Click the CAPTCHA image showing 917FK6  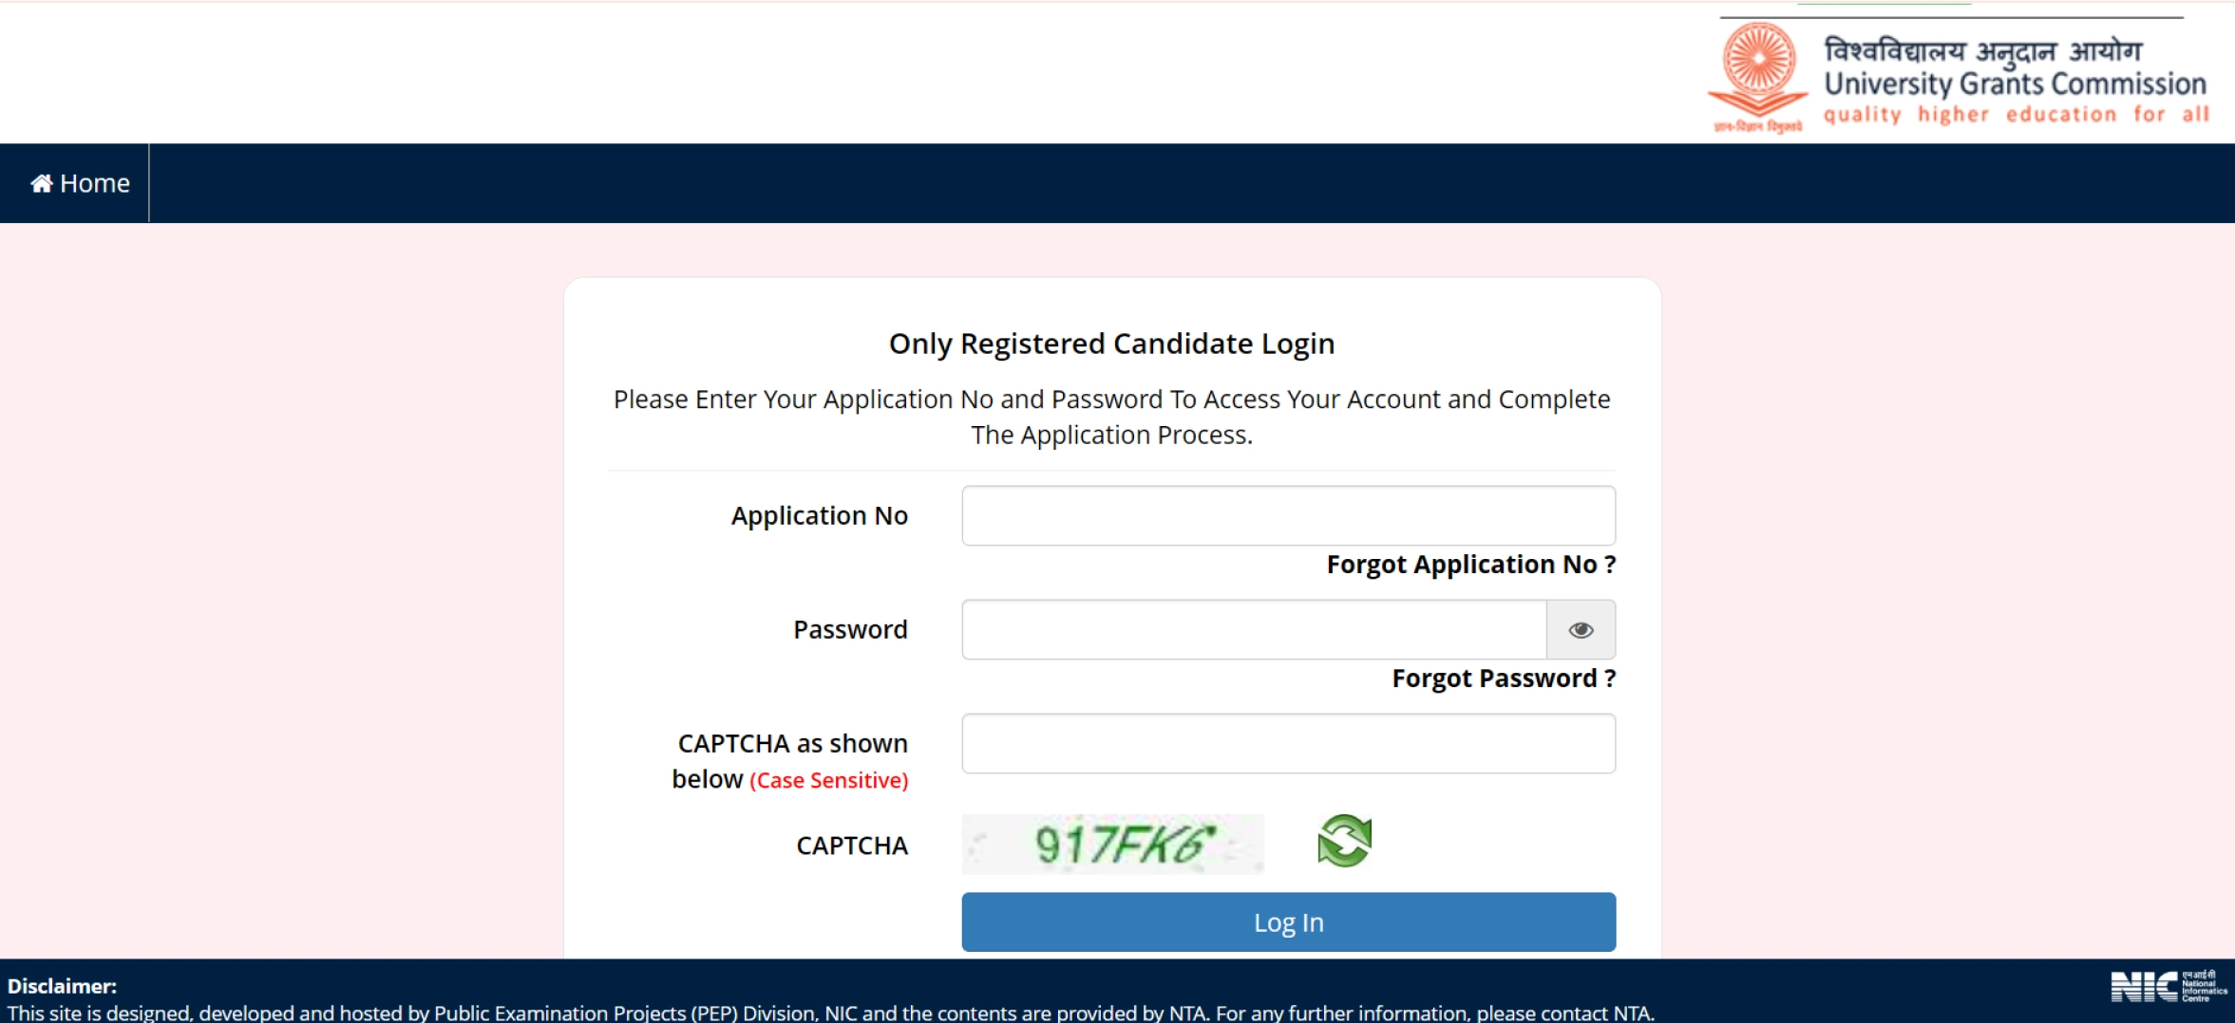pos(1111,843)
